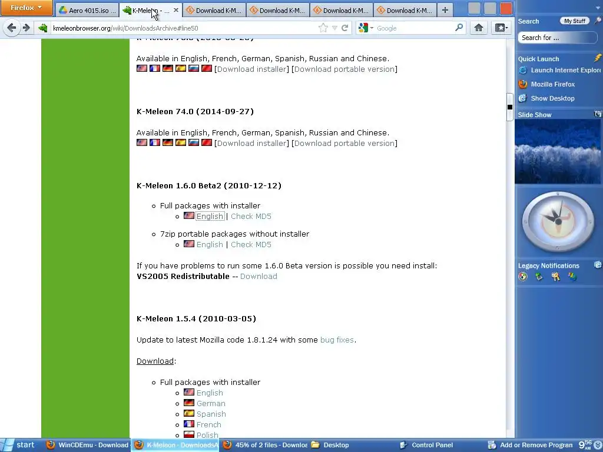Download Spanish installer of K-Meleon 1.5.4

coord(211,414)
